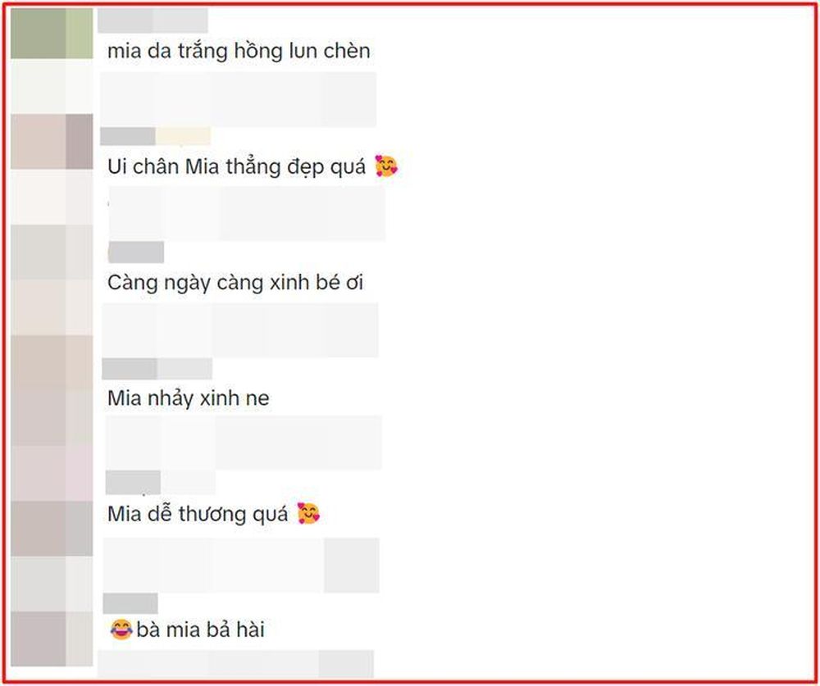The image size is (820, 686).
Task: Open blurred username above "mia da trắng hồng"
Action: 153,20
